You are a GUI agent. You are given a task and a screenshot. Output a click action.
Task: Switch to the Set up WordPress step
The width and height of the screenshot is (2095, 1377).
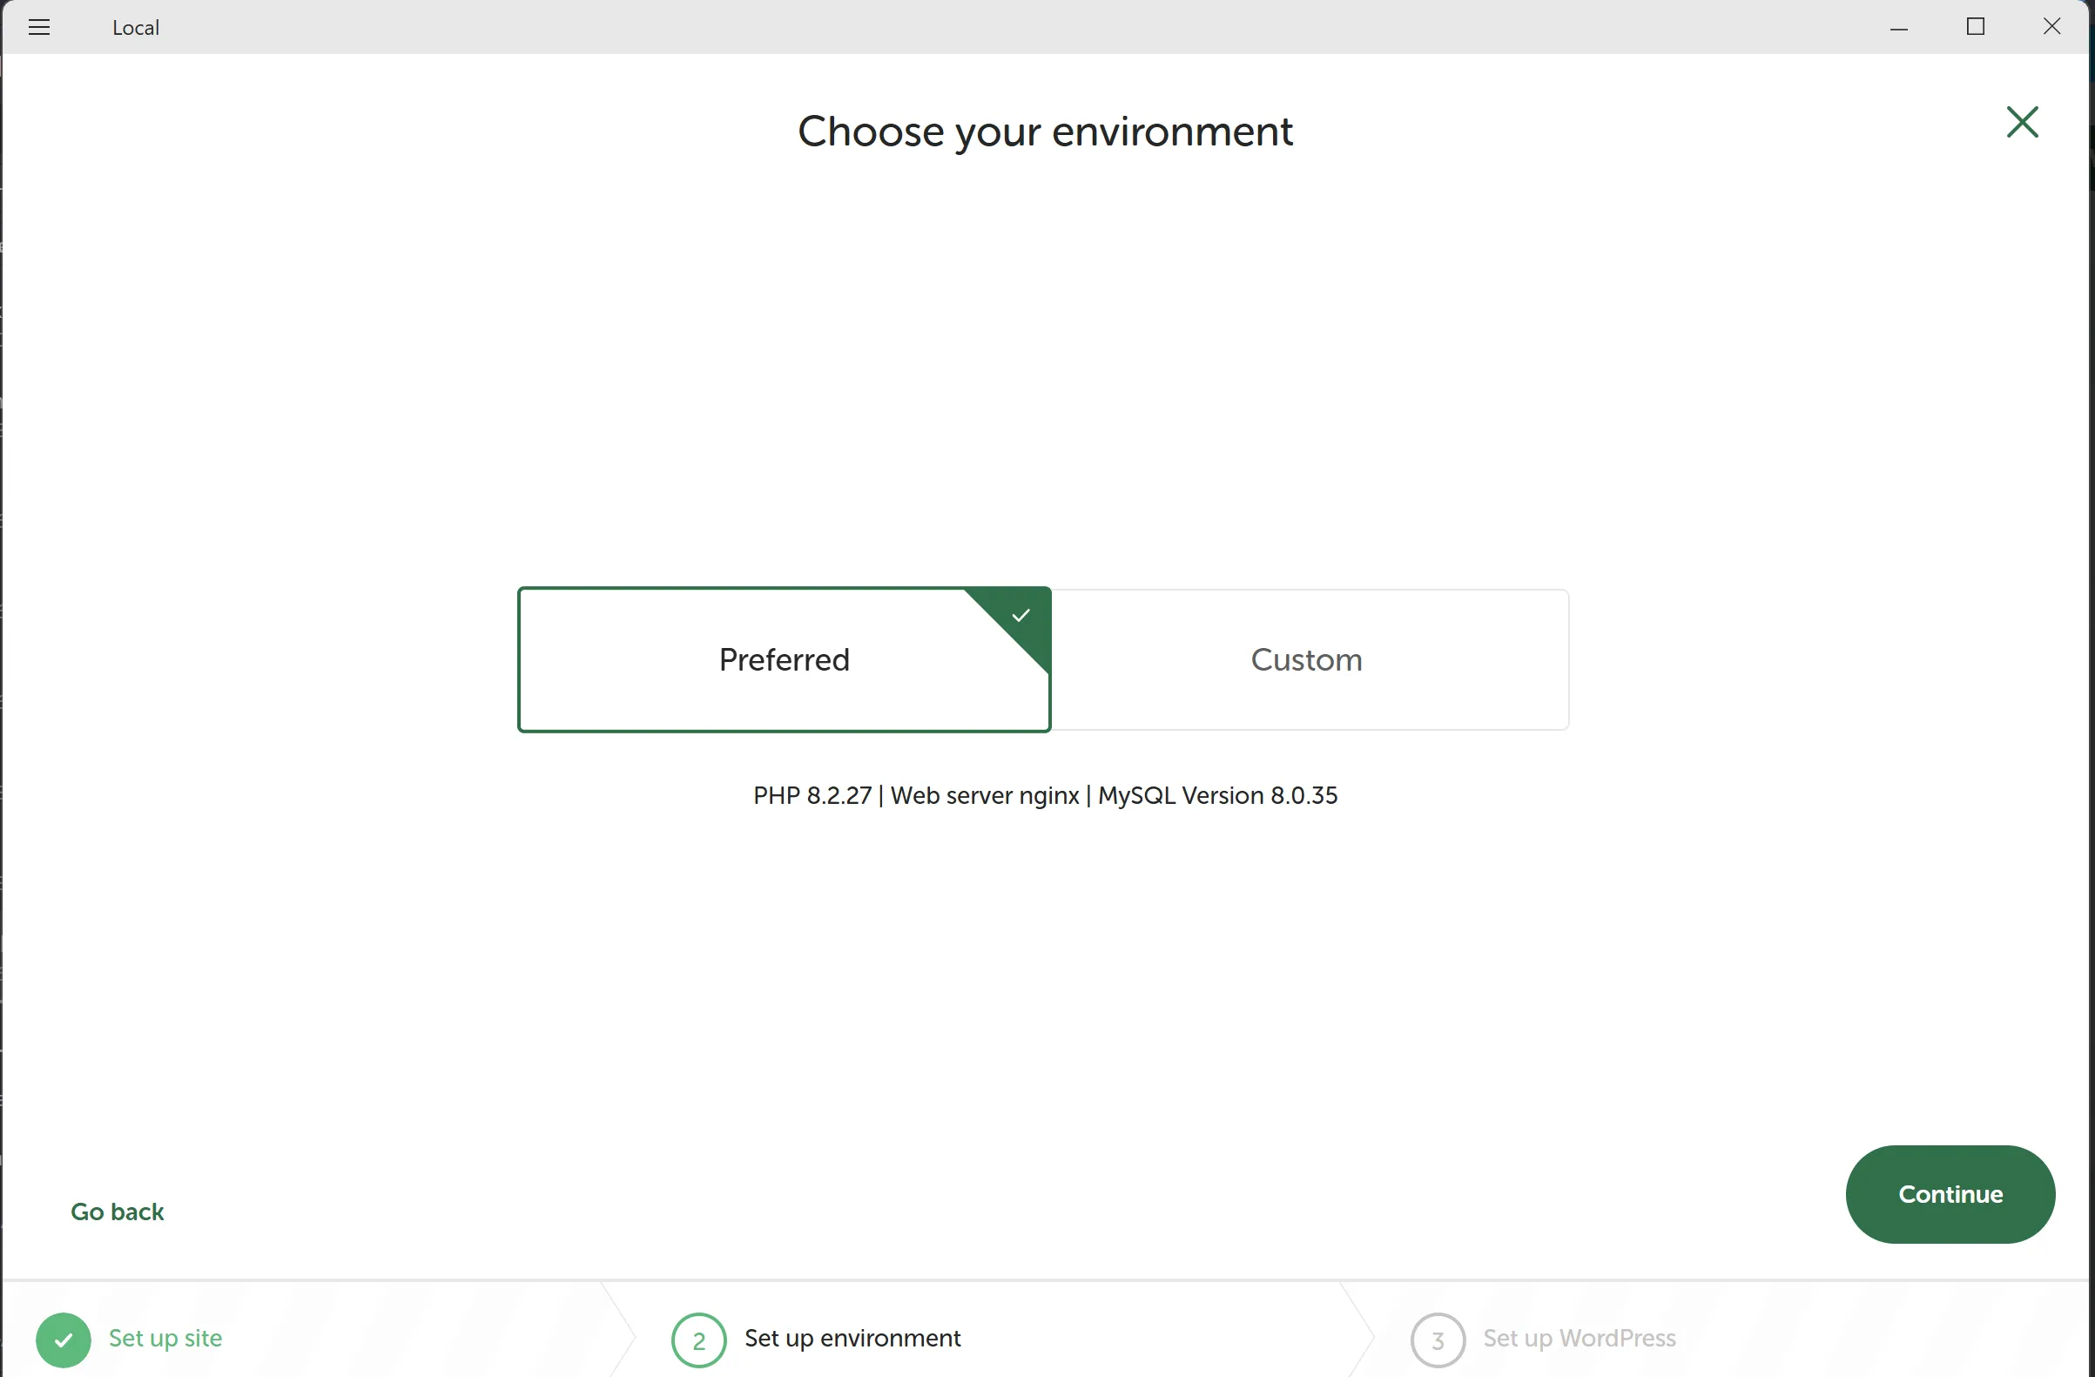pos(1580,1340)
